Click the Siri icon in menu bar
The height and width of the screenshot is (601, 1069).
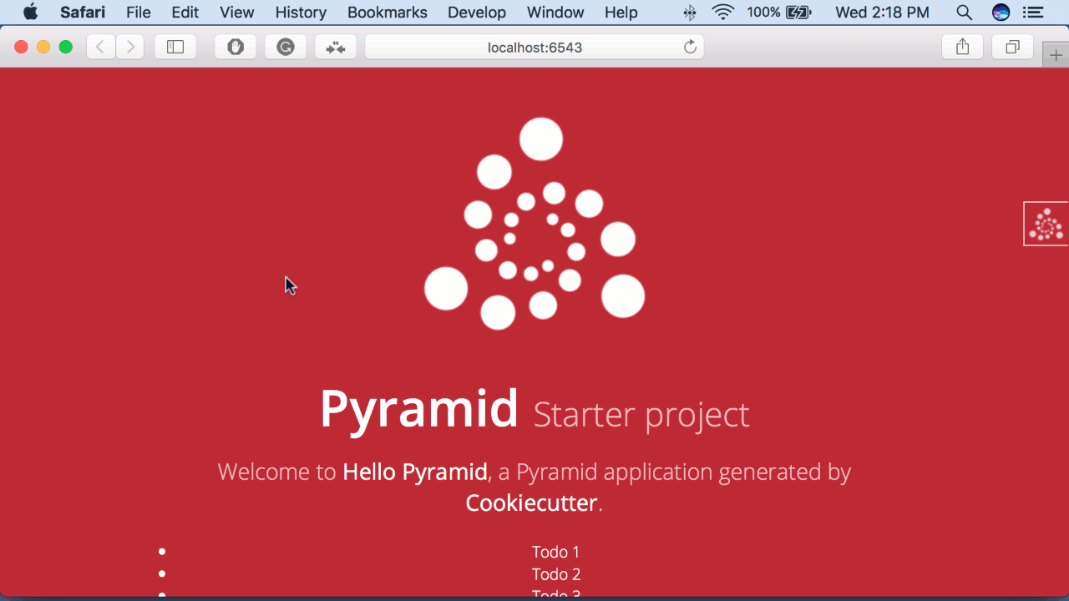tap(1001, 13)
